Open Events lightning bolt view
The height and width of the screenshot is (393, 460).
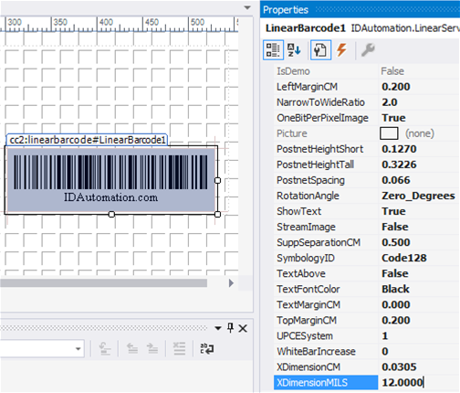(x=341, y=50)
